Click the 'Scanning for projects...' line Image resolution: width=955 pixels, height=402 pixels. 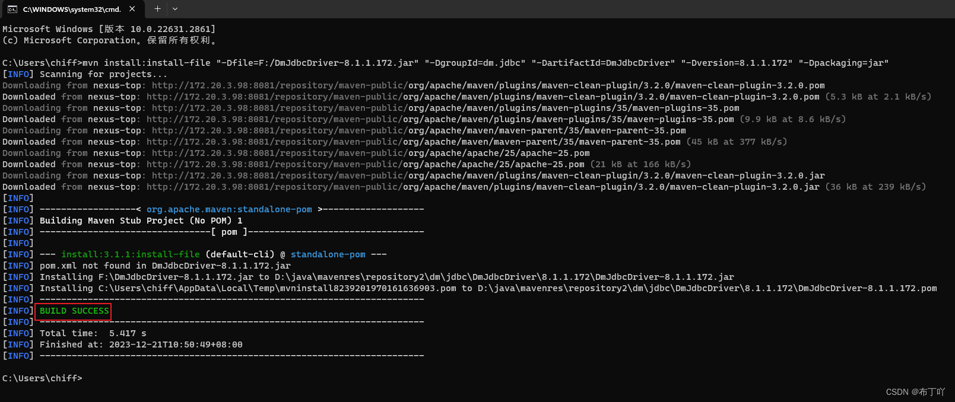click(103, 74)
